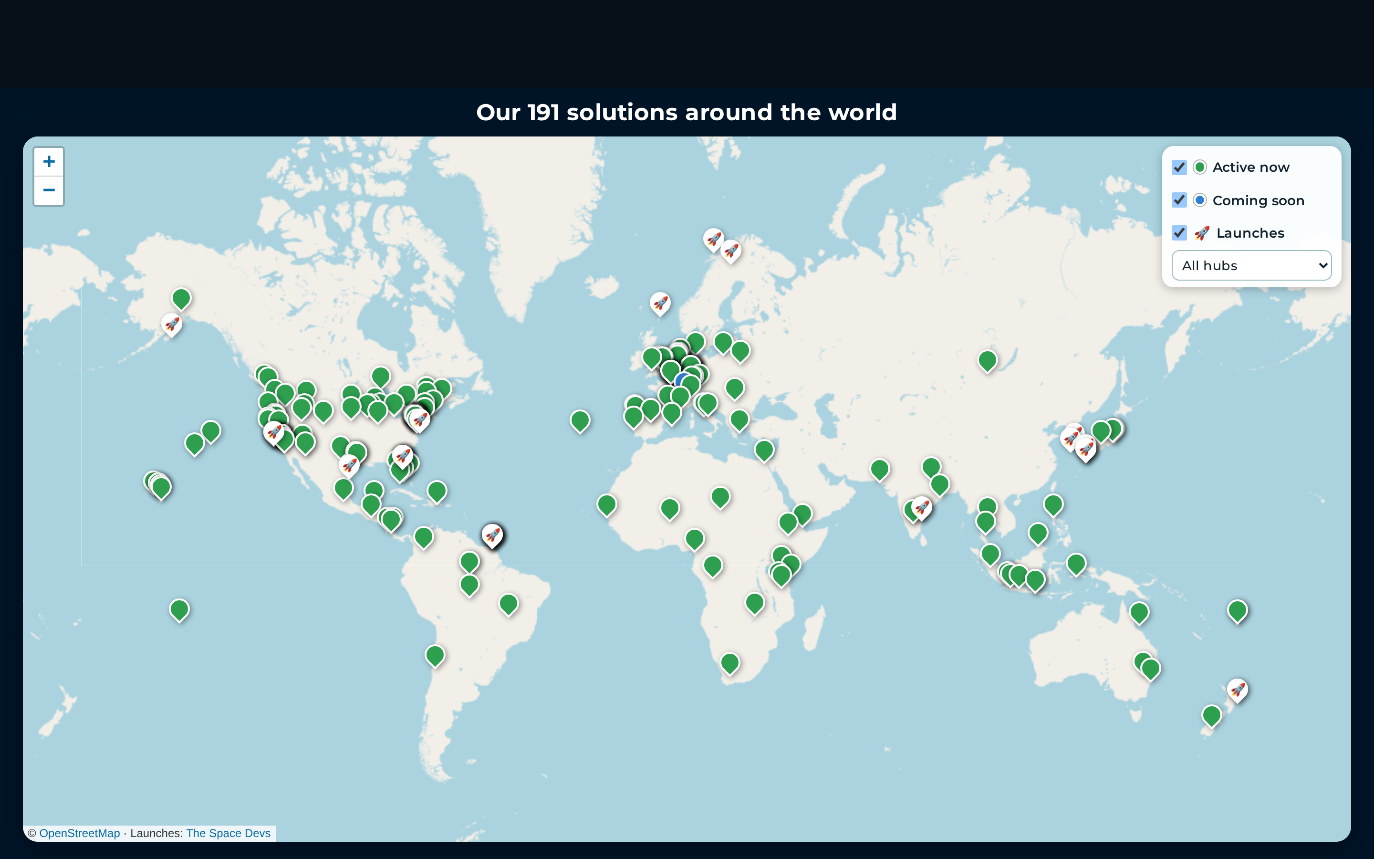Viewport: 1374px width, 859px height.
Task: Zoom in the map with plus button
Action: pos(49,162)
